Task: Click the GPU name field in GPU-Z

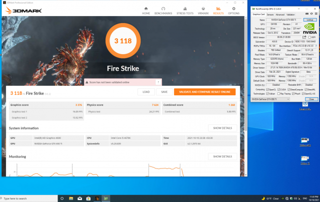Action: click(x=283, y=20)
